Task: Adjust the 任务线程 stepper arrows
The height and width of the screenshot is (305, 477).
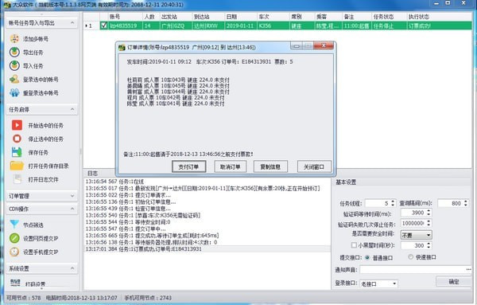Action: pos(393,203)
